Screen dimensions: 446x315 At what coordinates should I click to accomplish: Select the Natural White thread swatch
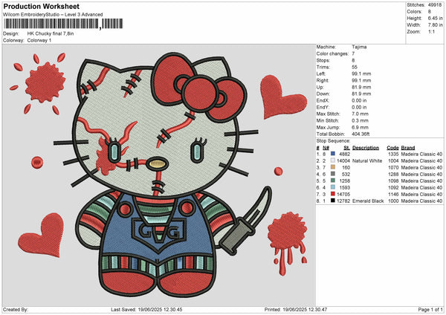(x=333, y=160)
